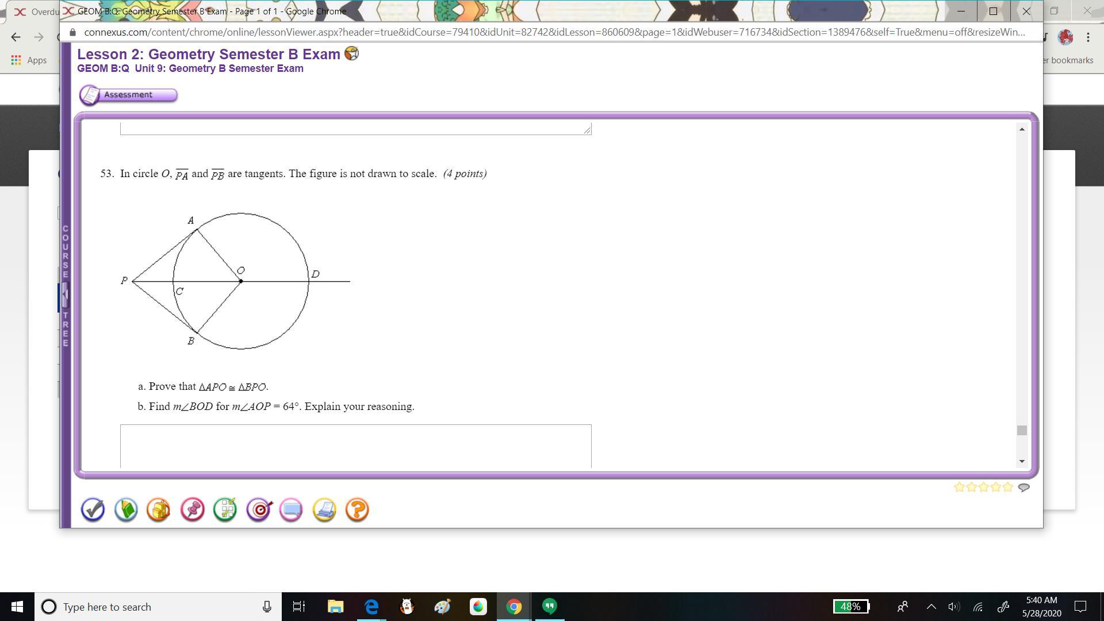Click the narrator icon next to lesson title
The image size is (1104, 621).
click(351, 54)
